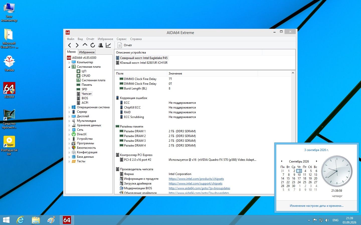This screenshot has height=225, width=361.
Task: Open the Yandex desktop icon
Action: (9, 63)
